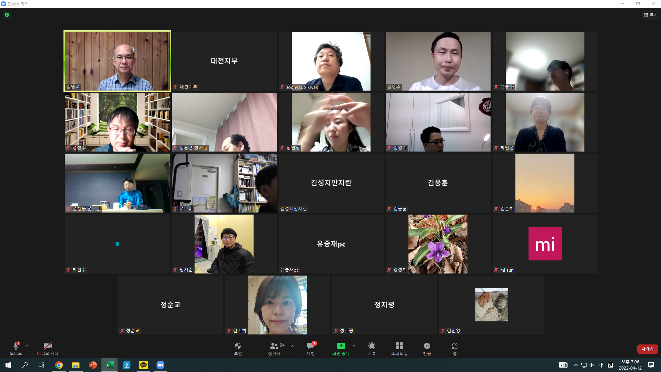Viewport: 661px width, 372px height.
Task: Select 김응훈 participant tile
Action: (438, 183)
